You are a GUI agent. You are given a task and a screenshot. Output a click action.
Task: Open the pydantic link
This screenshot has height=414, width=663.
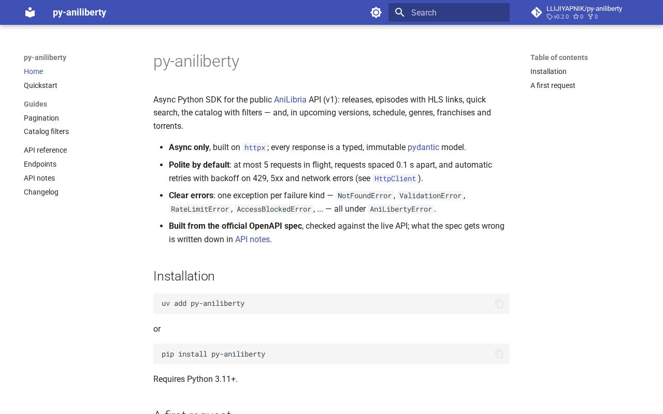point(423,147)
